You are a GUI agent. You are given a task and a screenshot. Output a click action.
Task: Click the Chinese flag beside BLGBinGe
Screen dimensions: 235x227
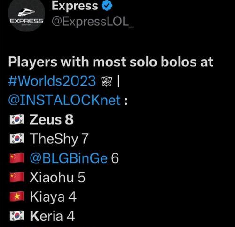point(17,158)
